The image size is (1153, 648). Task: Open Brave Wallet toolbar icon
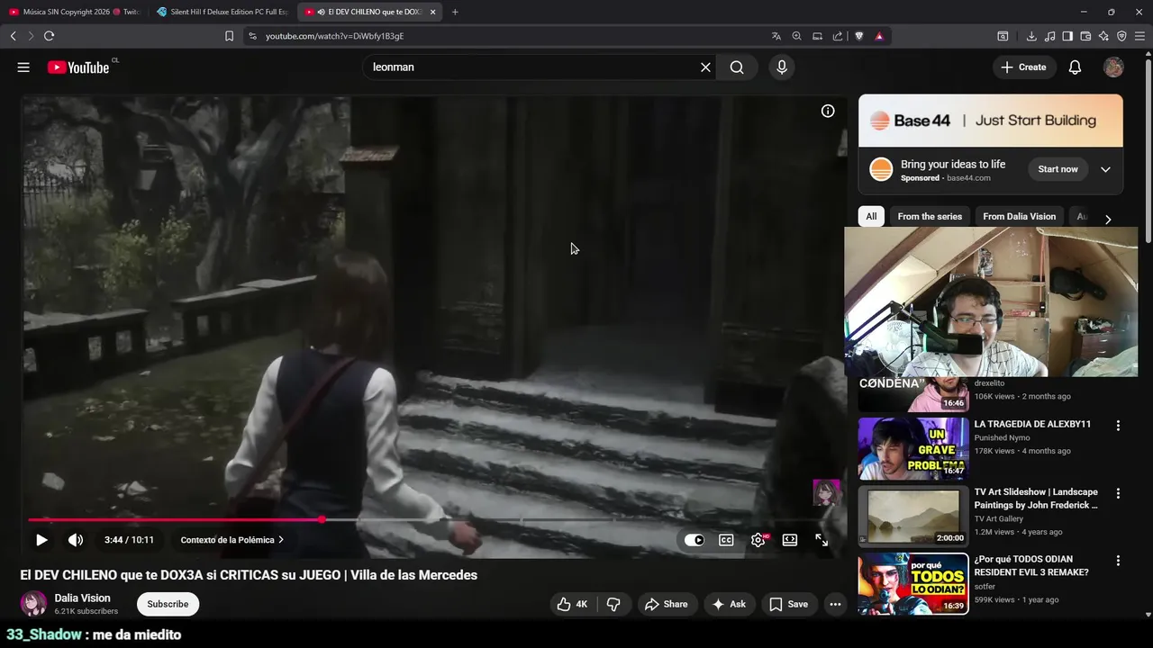tap(1085, 36)
